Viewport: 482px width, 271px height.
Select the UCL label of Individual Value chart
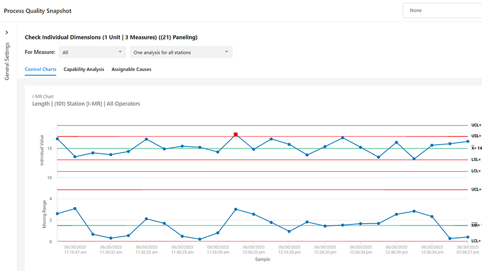tap(476, 125)
